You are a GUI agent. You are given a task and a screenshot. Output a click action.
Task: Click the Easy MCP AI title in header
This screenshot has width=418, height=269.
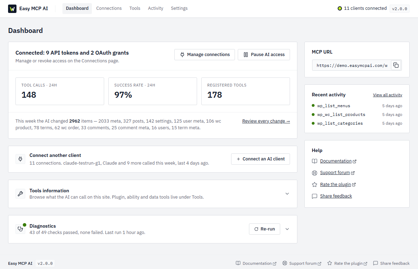pyautogui.click(x=34, y=8)
